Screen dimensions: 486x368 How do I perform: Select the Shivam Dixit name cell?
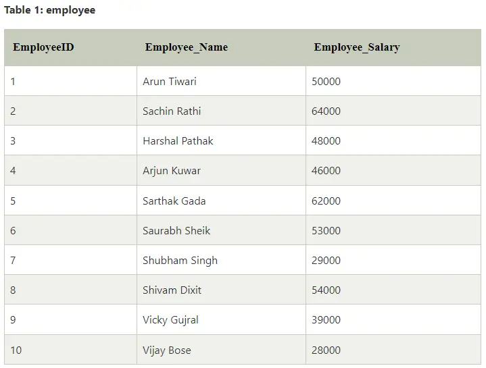pyautogui.click(x=221, y=290)
